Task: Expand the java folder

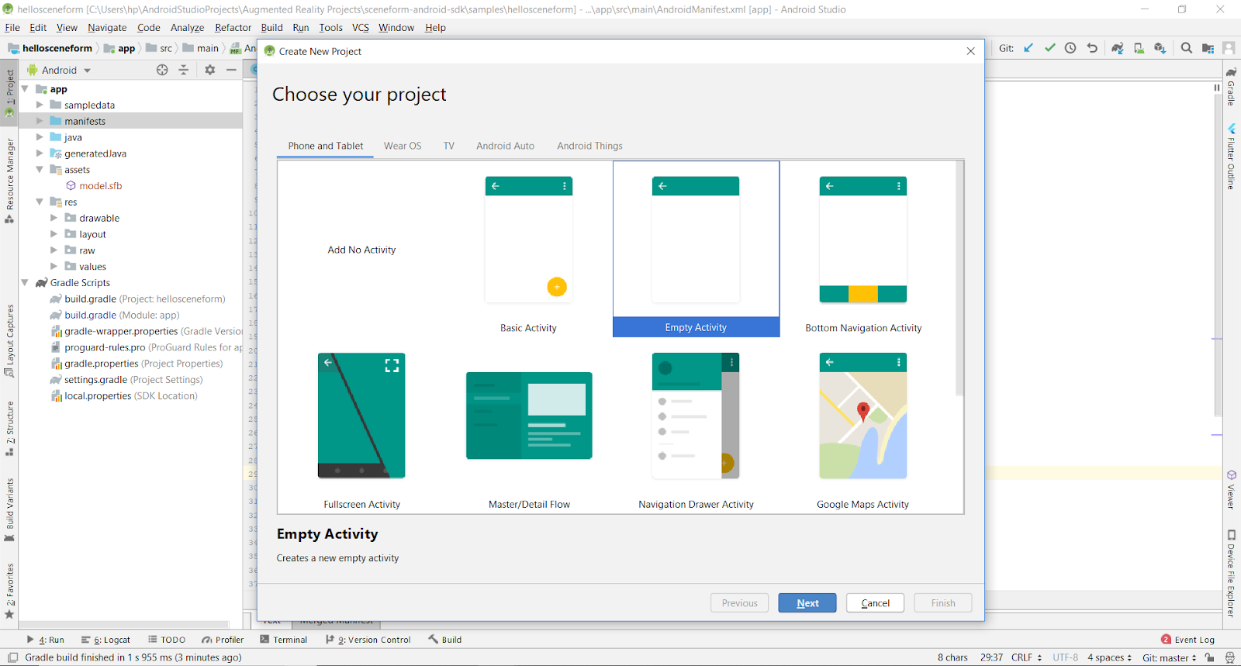Action: (x=40, y=137)
